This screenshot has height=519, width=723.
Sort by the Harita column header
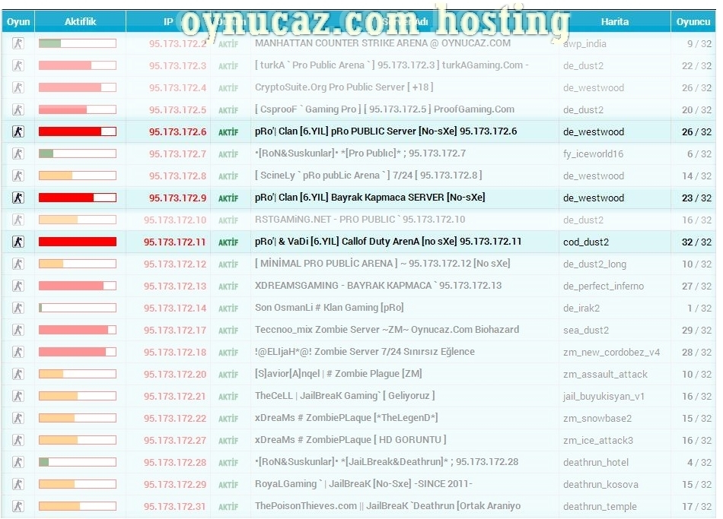click(615, 21)
